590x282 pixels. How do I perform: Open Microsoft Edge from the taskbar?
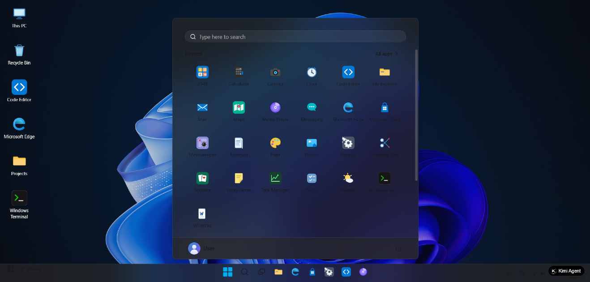(295, 272)
